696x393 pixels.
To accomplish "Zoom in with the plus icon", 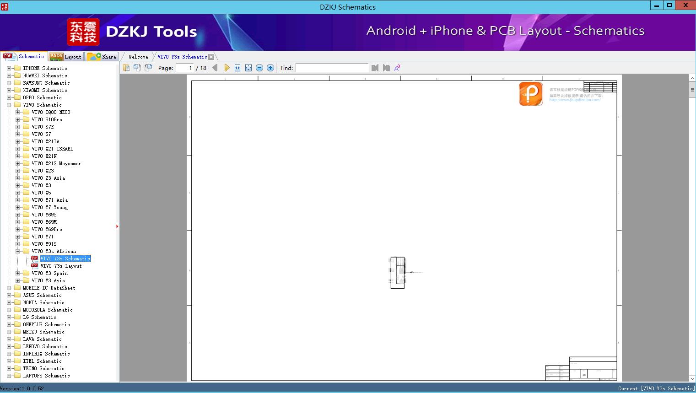I will [270, 68].
